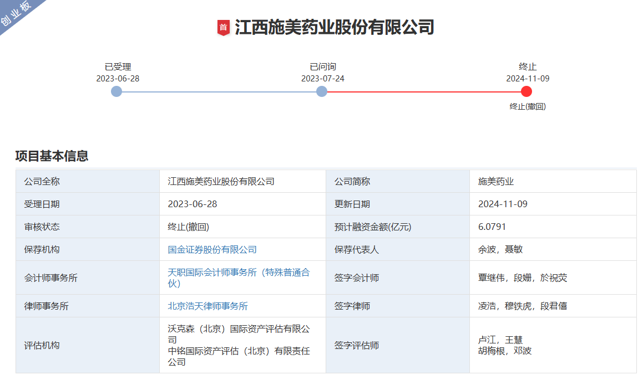Screen dimensions: 638x375
Task: Click the 项目基本信息 section heading
Action: (x=52, y=156)
